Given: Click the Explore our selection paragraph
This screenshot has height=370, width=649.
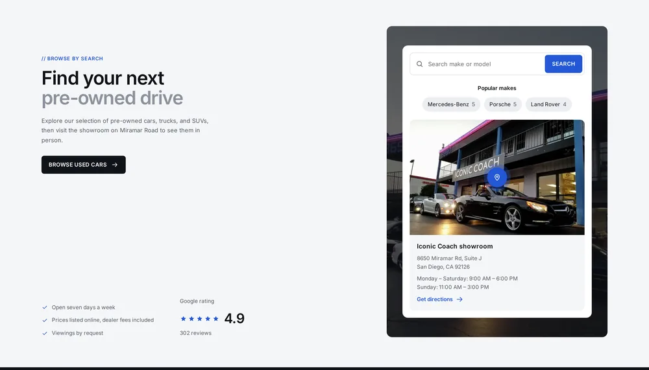Looking at the screenshot, I should point(125,131).
